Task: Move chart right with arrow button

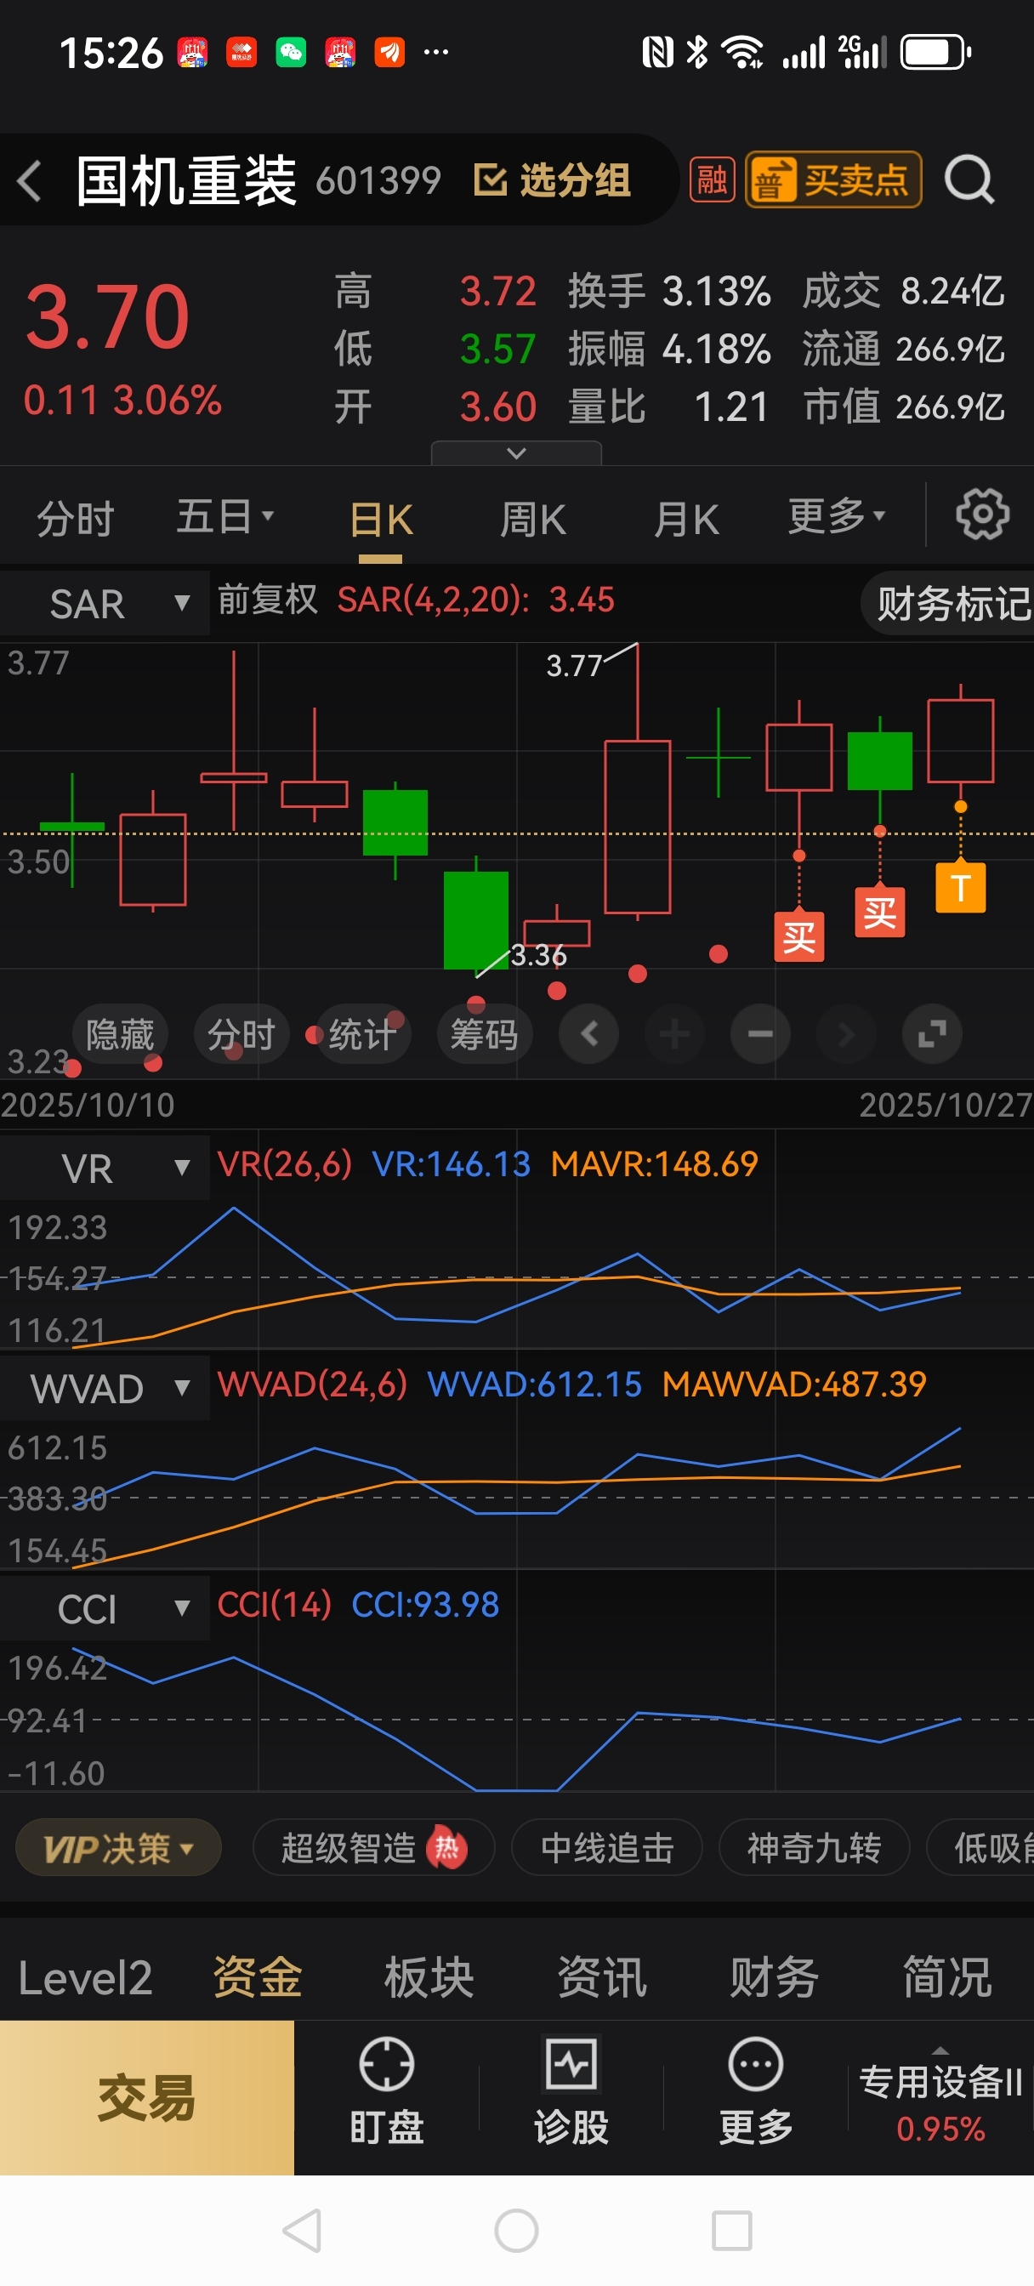Action: (x=846, y=1034)
